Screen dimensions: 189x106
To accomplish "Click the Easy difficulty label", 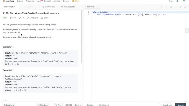I will (x=5, y=18).
